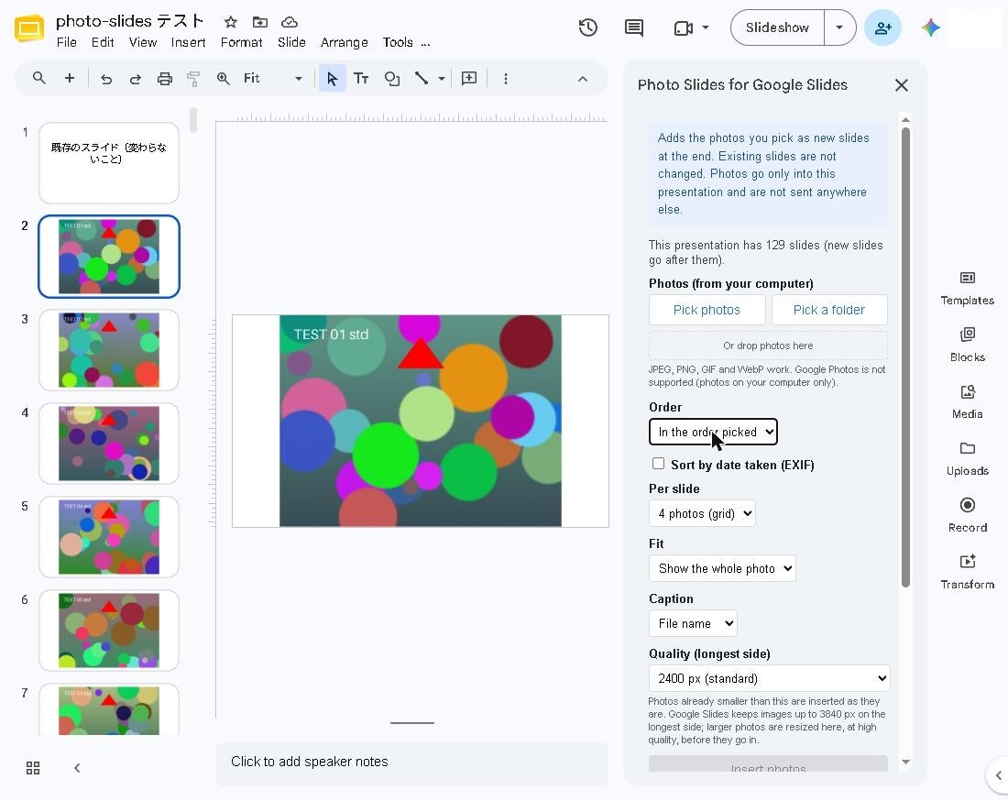Open Uploads in side panel
This screenshot has height=801, width=1008.
click(x=967, y=458)
